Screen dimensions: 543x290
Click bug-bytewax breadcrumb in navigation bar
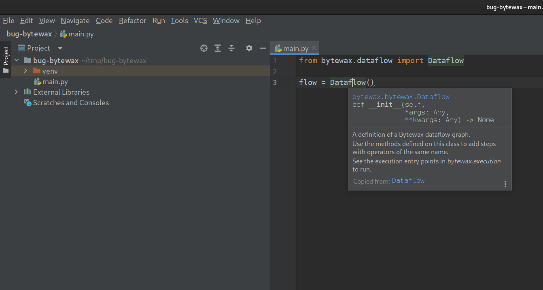(29, 34)
